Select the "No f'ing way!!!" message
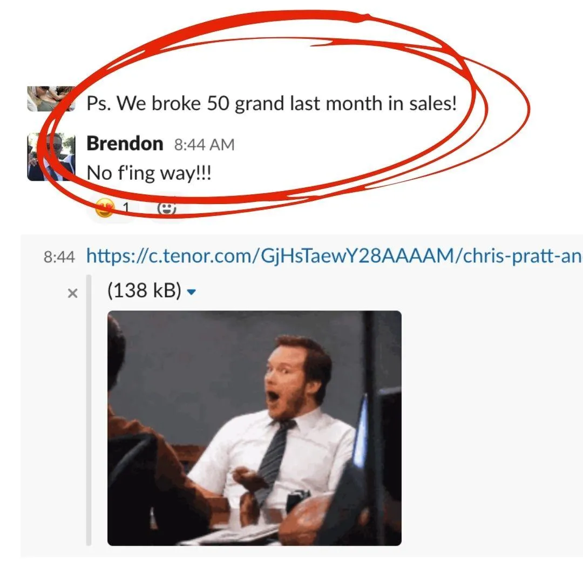583x583 pixels. click(149, 173)
